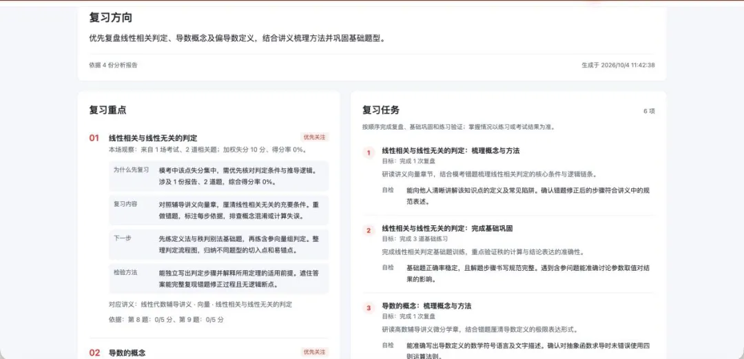Click the 为什么先复习 row label
This screenshot has height=359, width=744.
pos(131,170)
